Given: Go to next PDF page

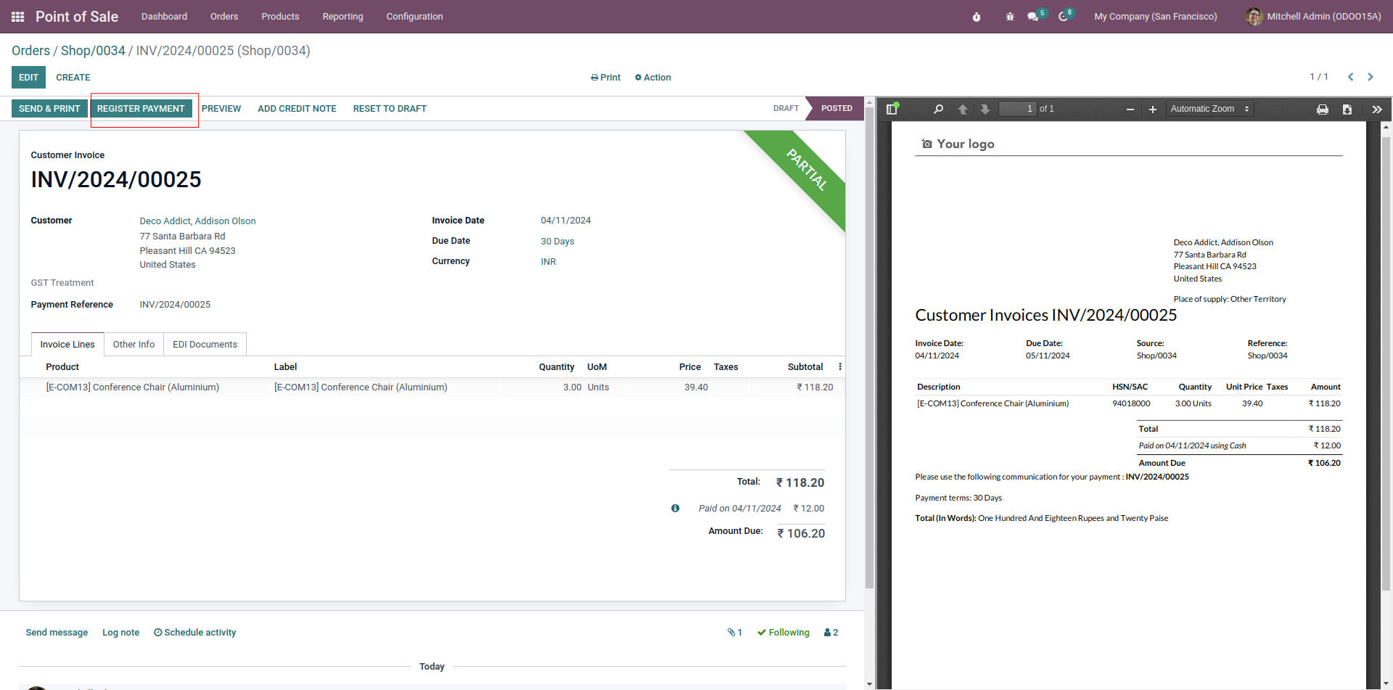Looking at the screenshot, I should 985,109.
